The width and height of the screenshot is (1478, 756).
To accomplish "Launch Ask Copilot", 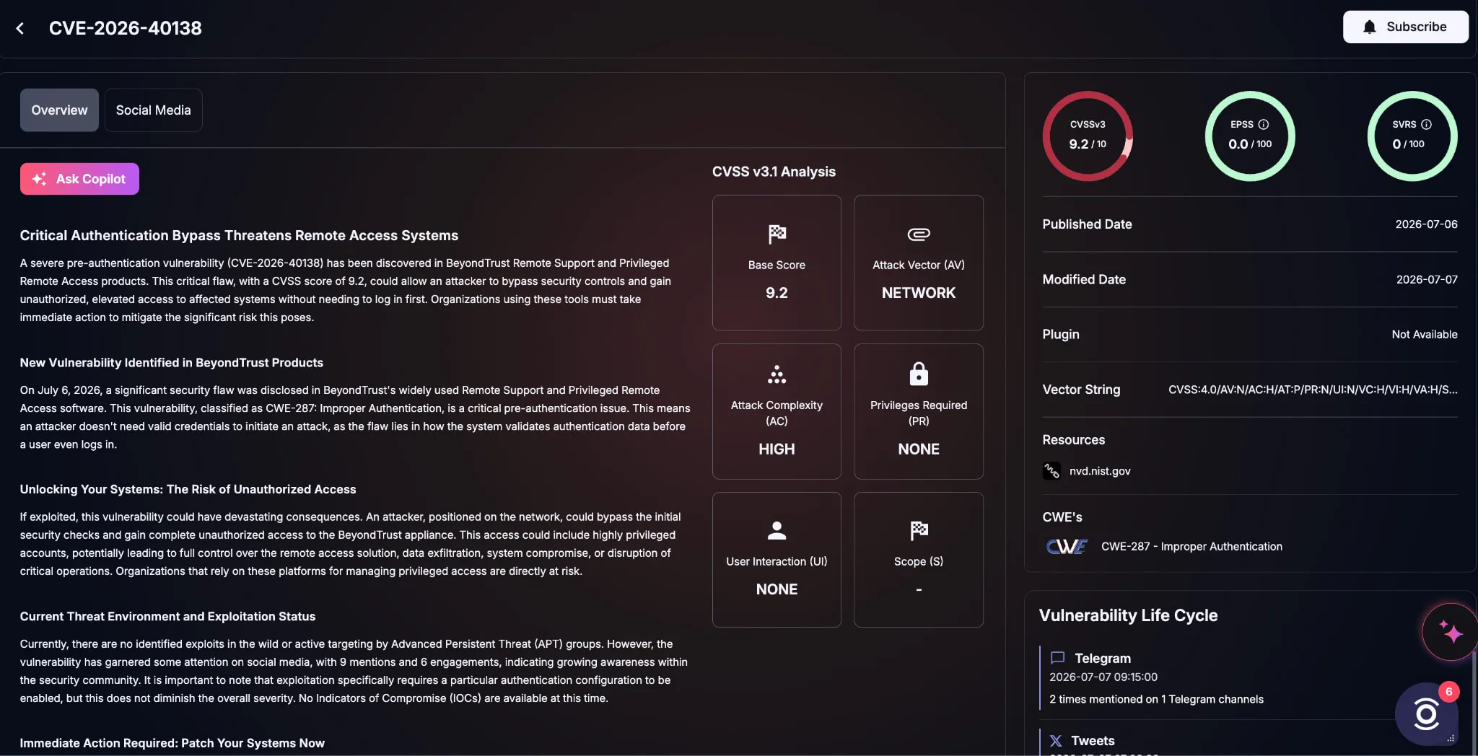I will (79, 179).
